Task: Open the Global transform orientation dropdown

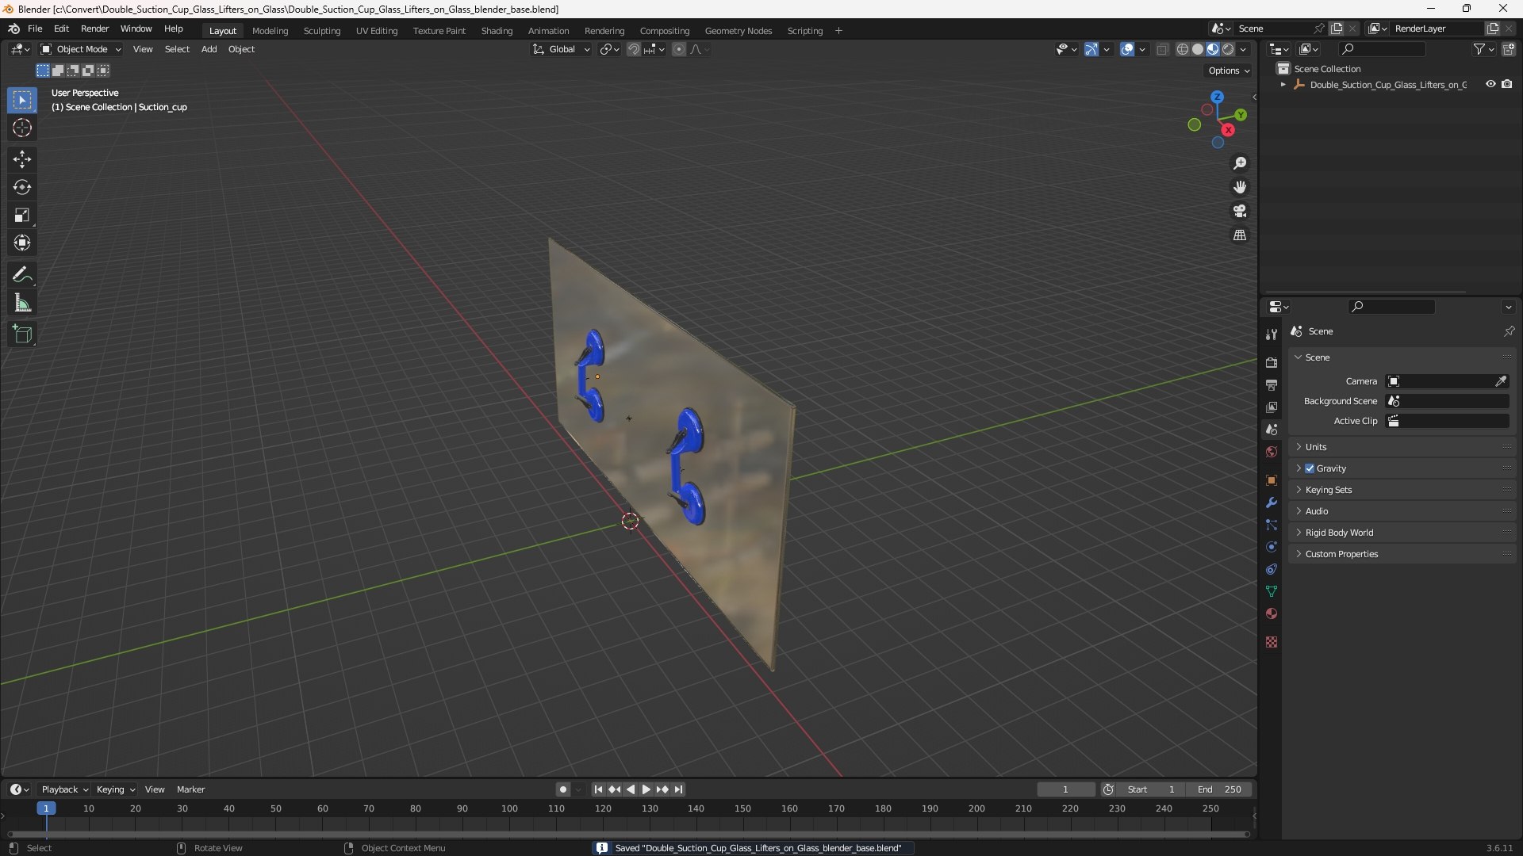Action: pos(562,49)
